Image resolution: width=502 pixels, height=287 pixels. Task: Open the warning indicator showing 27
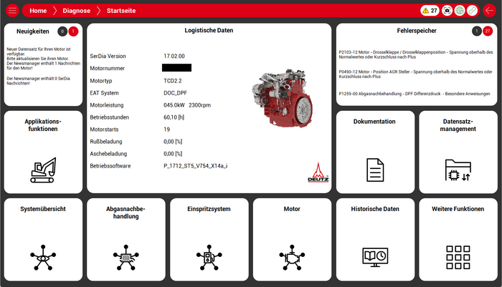(430, 11)
